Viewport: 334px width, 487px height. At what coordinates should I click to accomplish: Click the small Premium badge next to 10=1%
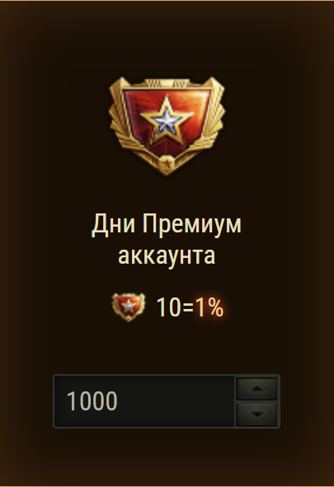[129, 307]
